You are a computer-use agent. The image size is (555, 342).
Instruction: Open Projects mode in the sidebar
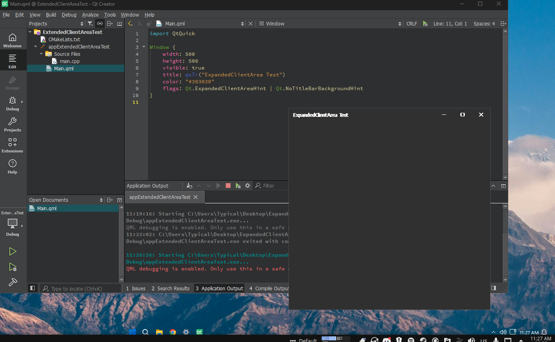[13, 125]
